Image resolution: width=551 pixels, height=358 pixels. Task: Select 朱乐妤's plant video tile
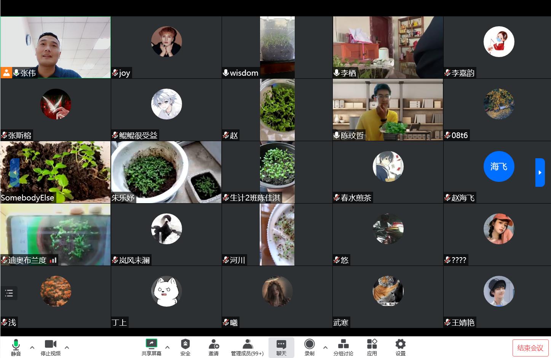click(x=166, y=172)
